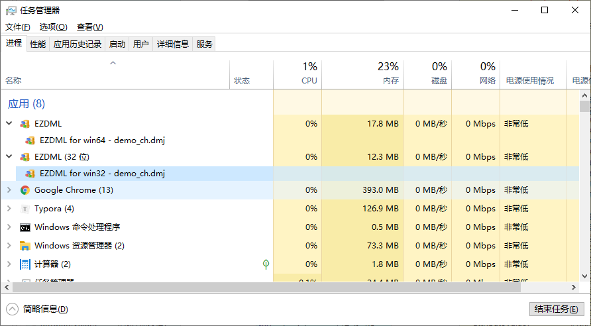Expand the Windows 资源管理器 (2) group
The width and height of the screenshot is (591, 326).
pyautogui.click(x=9, y=245)
